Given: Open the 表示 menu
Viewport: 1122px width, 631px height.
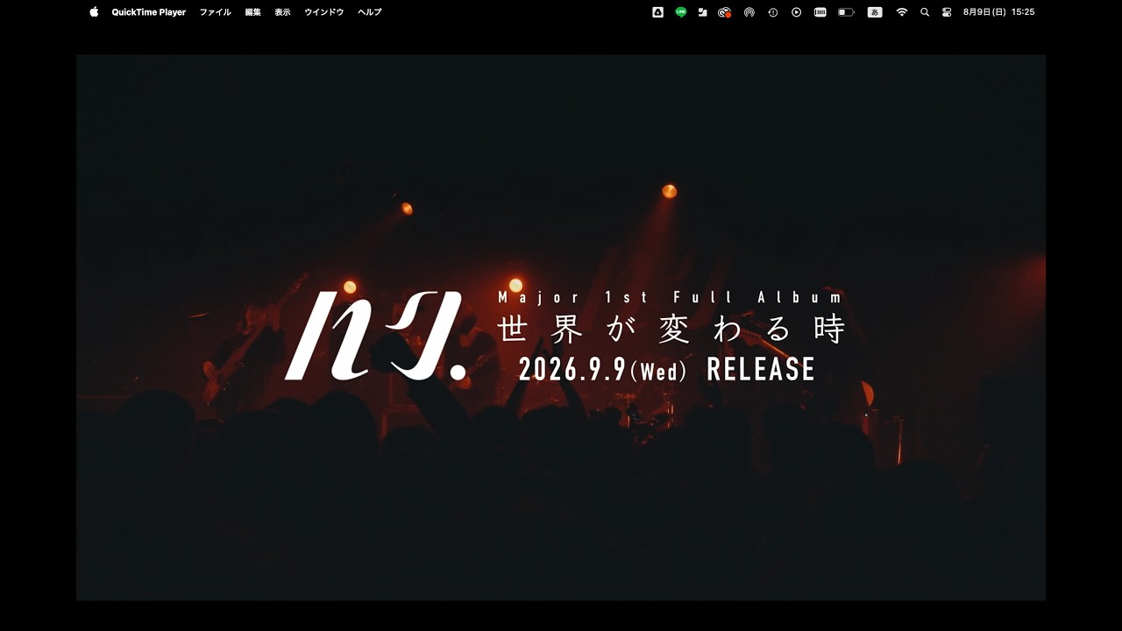Looking at the screenshot, I should [x=282, y=12].
